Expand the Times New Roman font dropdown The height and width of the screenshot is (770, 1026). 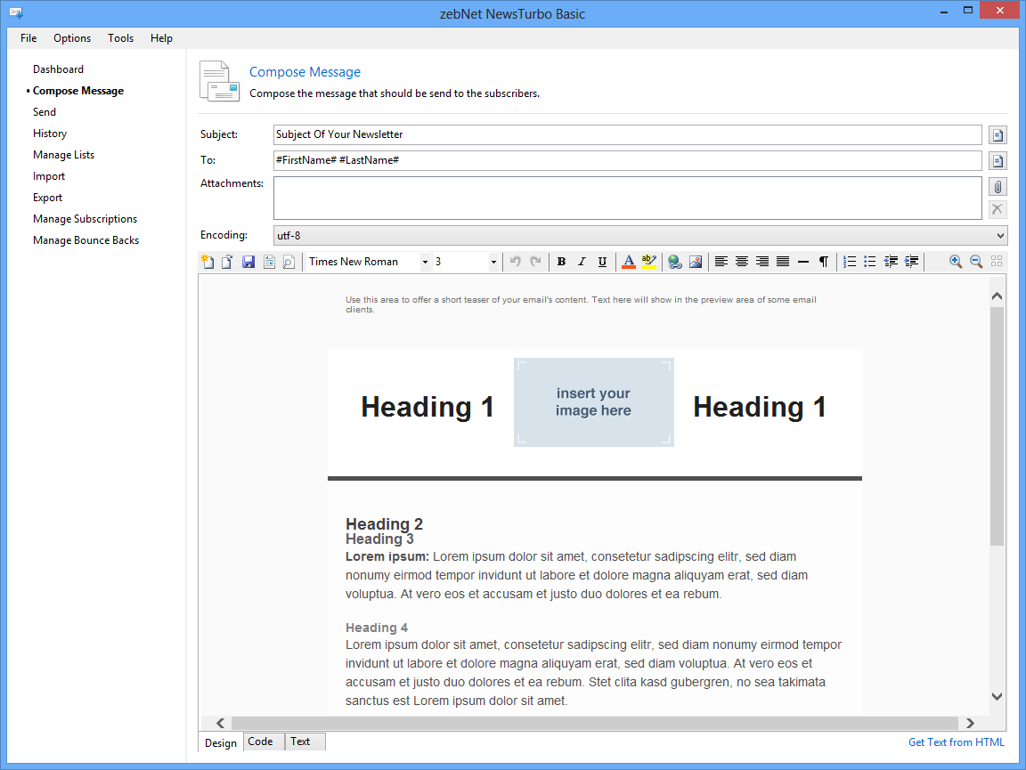425,262
